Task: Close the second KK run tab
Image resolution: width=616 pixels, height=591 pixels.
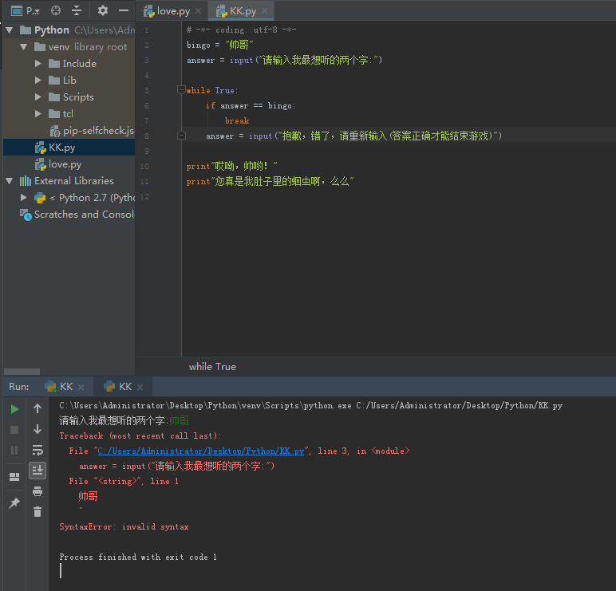Action: [x=140, y=387]
